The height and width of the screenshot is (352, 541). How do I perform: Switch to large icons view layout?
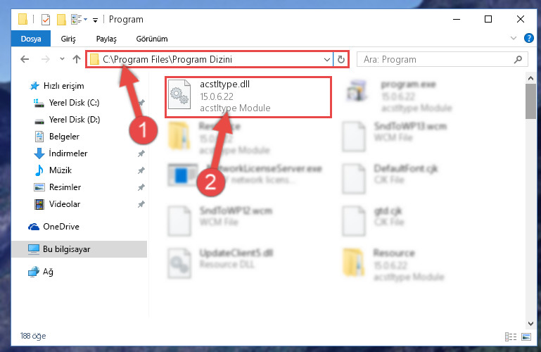pyautogui.click(x=526, y=337)
